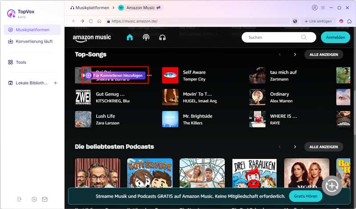Click the globe region icon

pos(295,21)
